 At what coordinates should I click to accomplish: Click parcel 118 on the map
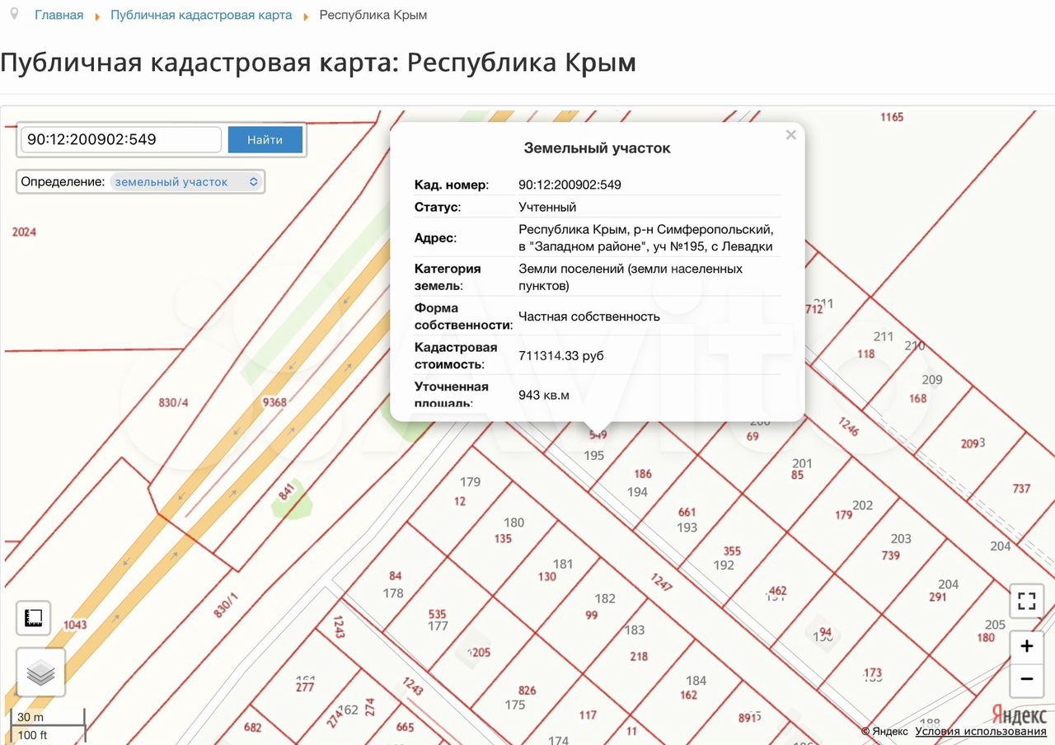pos(865,354)
